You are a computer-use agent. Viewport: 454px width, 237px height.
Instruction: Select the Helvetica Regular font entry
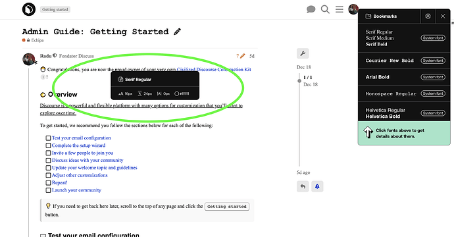click(x=385, y=110)
